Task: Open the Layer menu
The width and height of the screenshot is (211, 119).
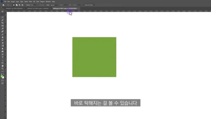Action: click(17, 2)
